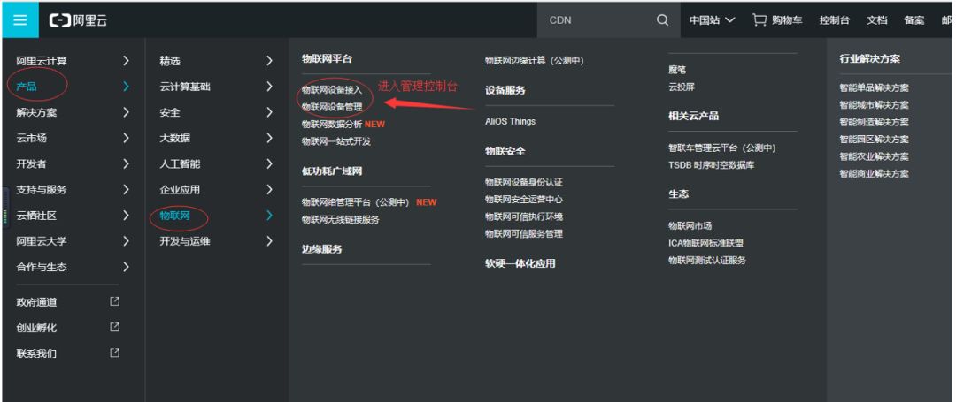
Task: Open 物联网边缘计算(公测中) link
Action: [x=535, y=60]
